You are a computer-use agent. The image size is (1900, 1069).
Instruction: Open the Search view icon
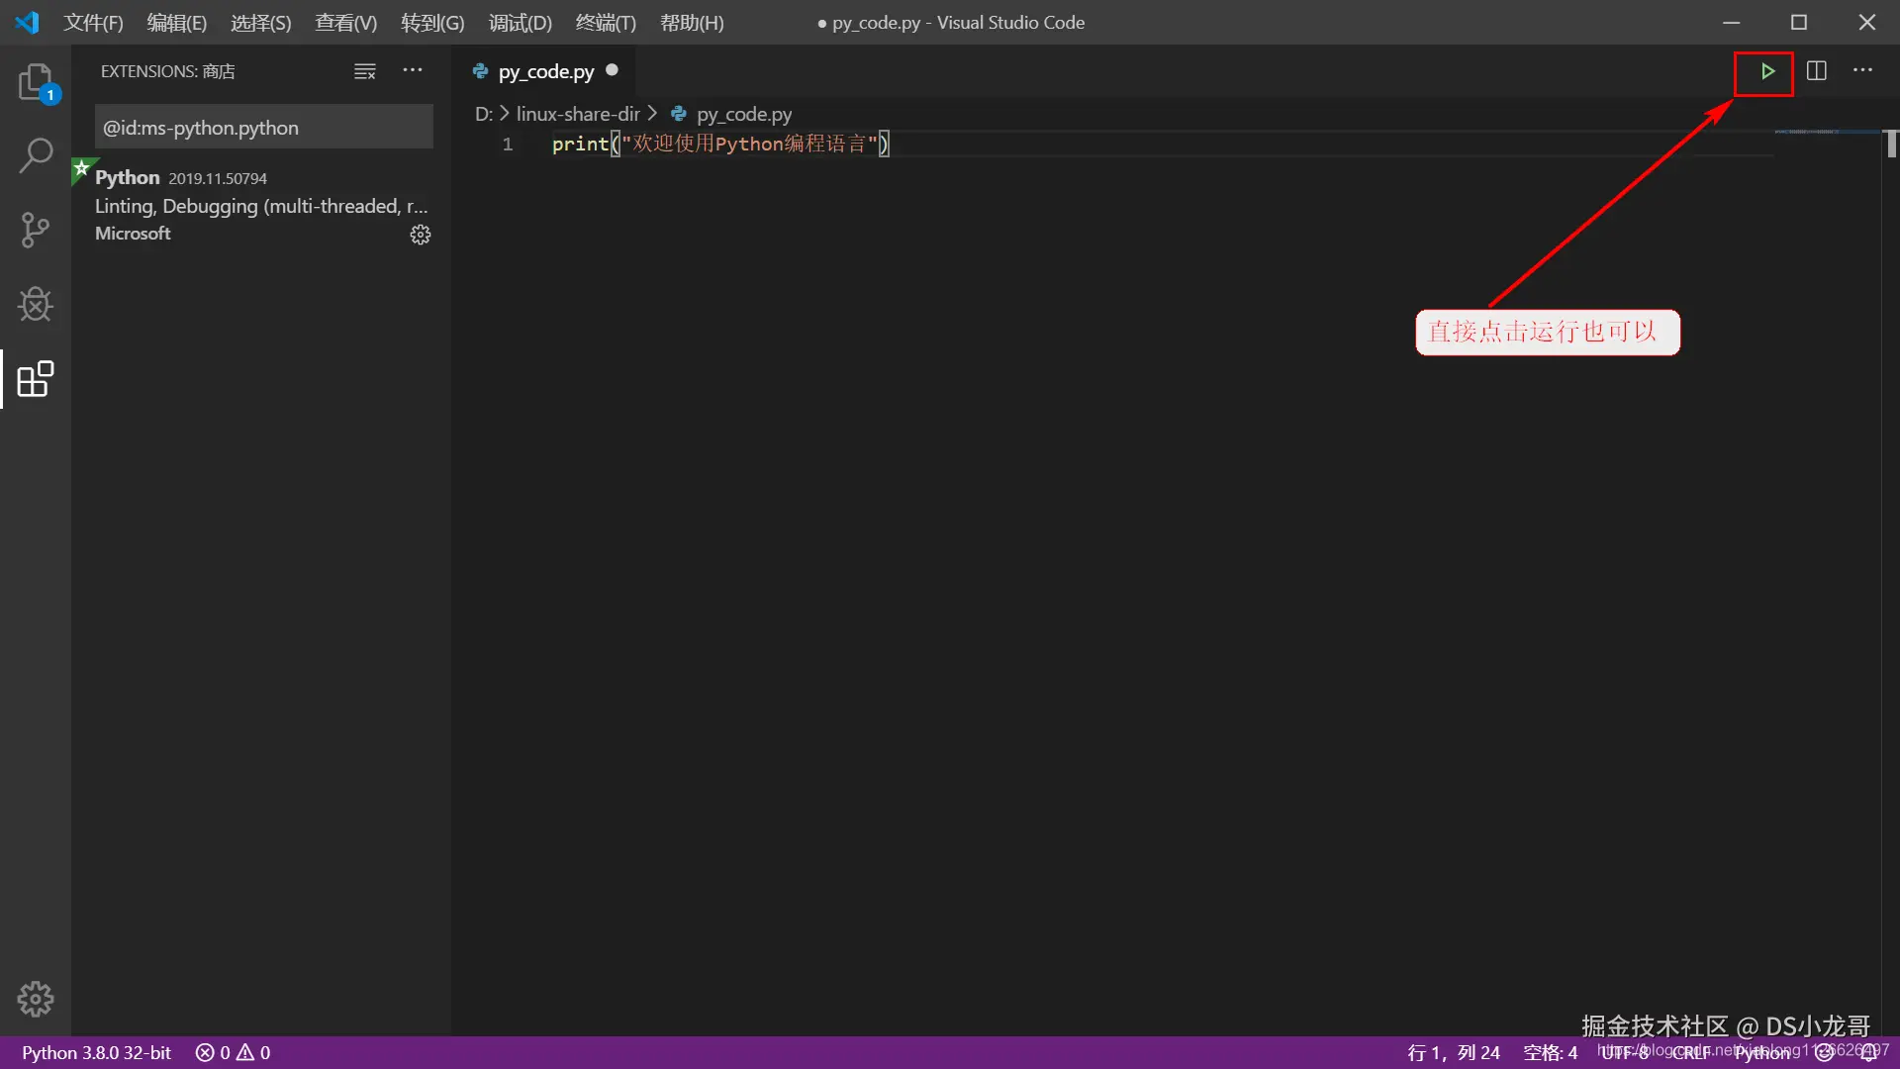coord(36,155)
